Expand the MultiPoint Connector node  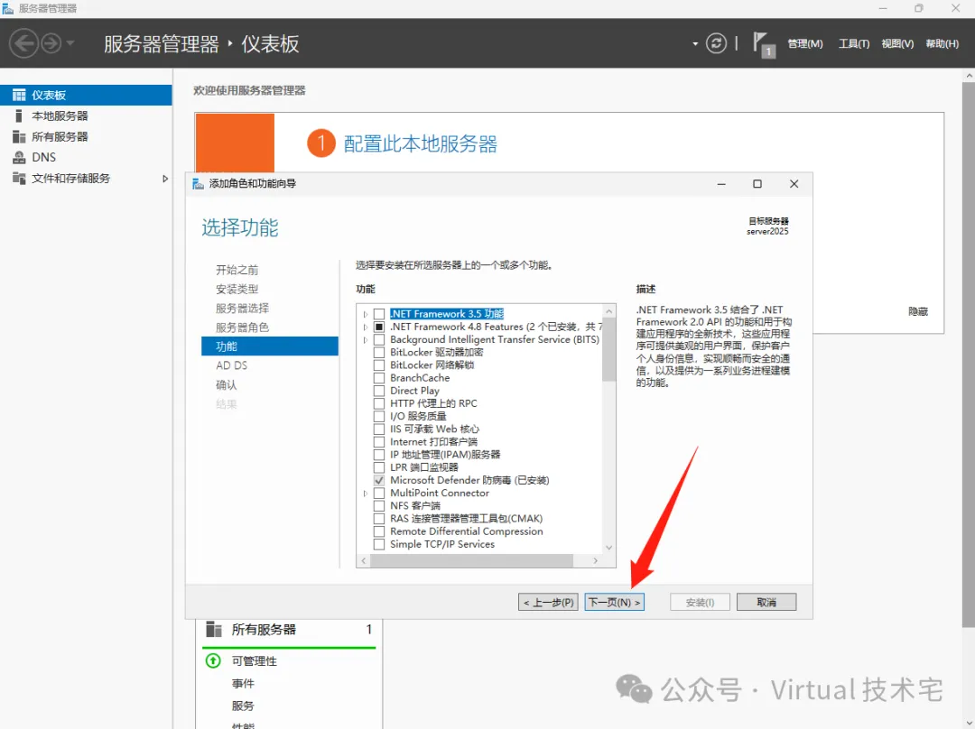[x=366, y=494]
